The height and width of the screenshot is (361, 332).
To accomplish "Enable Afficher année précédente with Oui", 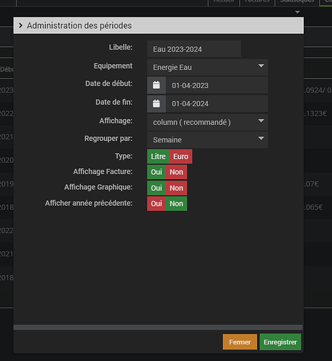I will 157,204.
